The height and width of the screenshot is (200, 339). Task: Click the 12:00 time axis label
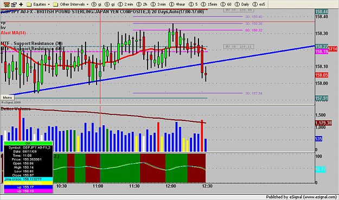tap(170, 186)
